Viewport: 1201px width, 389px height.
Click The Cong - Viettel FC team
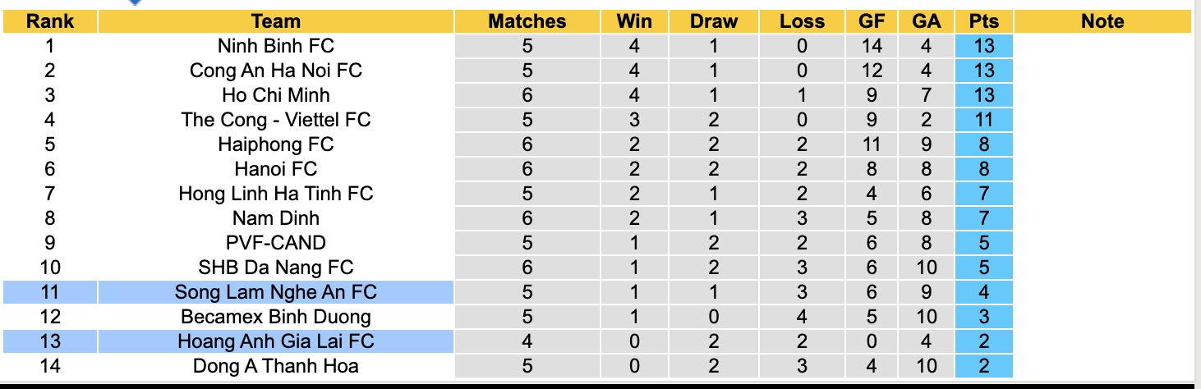coord(276,120)
